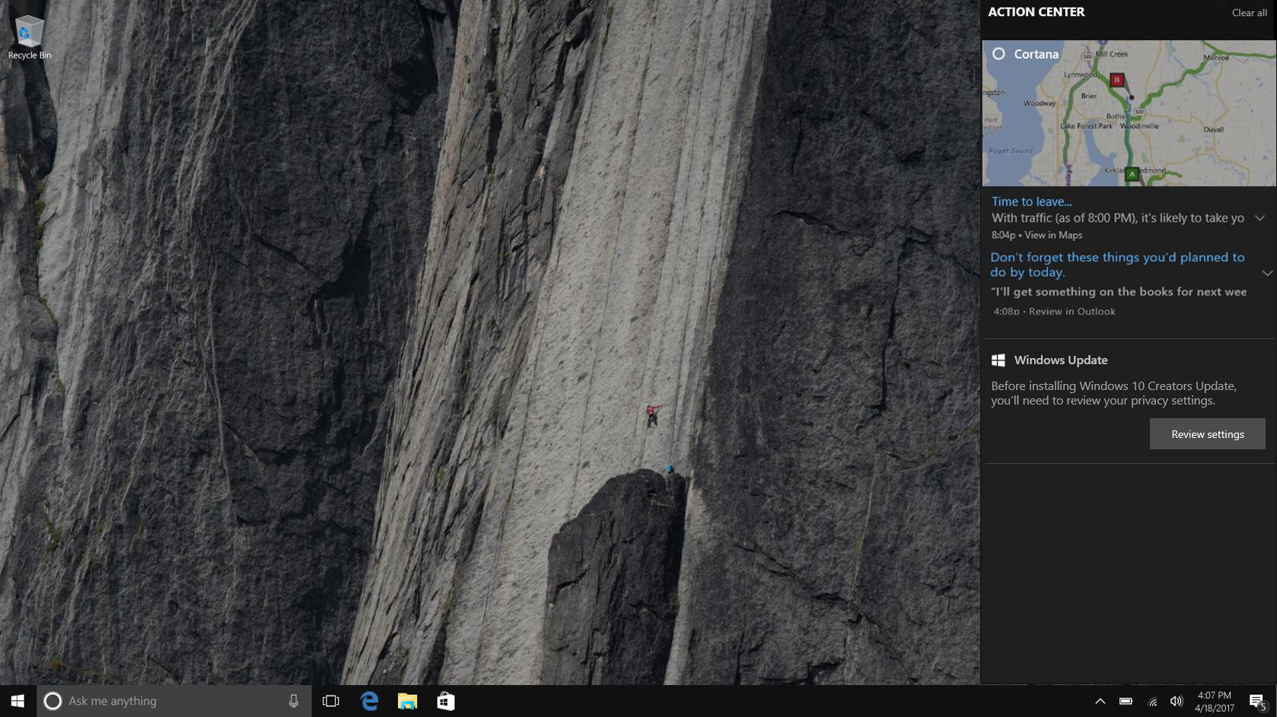Click the quoted books for next week text
This screenshot has width=1277, height=717.
click(1119, 291)
